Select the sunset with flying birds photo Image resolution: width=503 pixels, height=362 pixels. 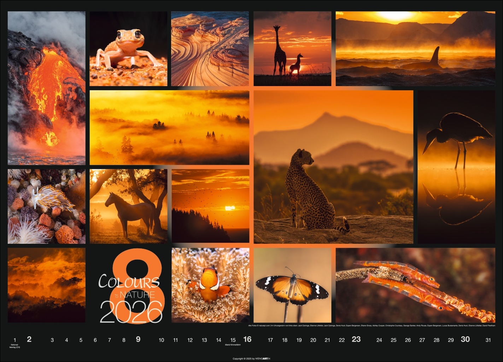point(210,206)
